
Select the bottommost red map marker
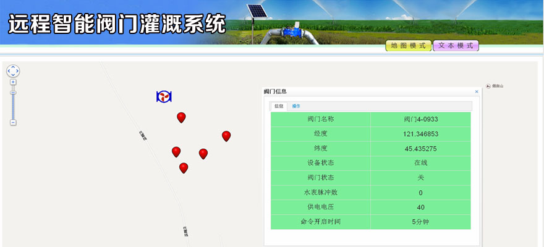pos(184,167)
